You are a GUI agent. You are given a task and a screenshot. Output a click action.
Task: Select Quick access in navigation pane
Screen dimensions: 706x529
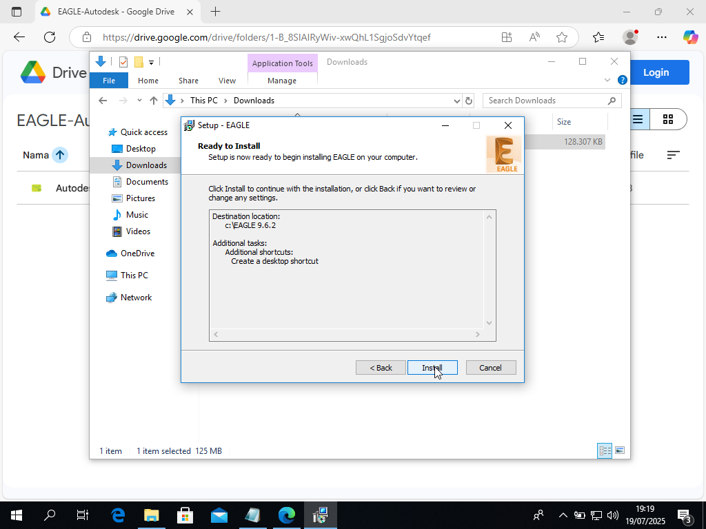(x=143, y=132)
